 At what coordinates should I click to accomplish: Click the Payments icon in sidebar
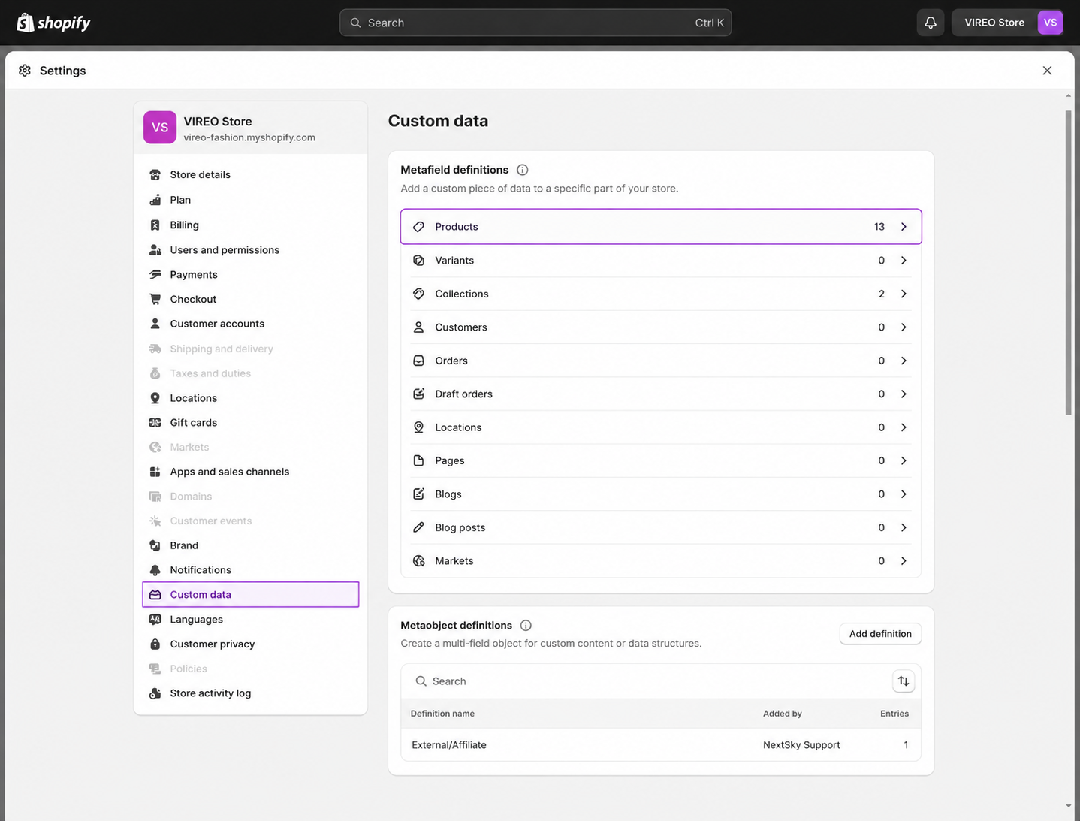tap(155, 274)
